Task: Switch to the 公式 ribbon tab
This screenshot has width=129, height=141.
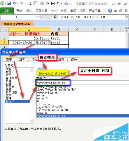Action: (x=54, y=11)
